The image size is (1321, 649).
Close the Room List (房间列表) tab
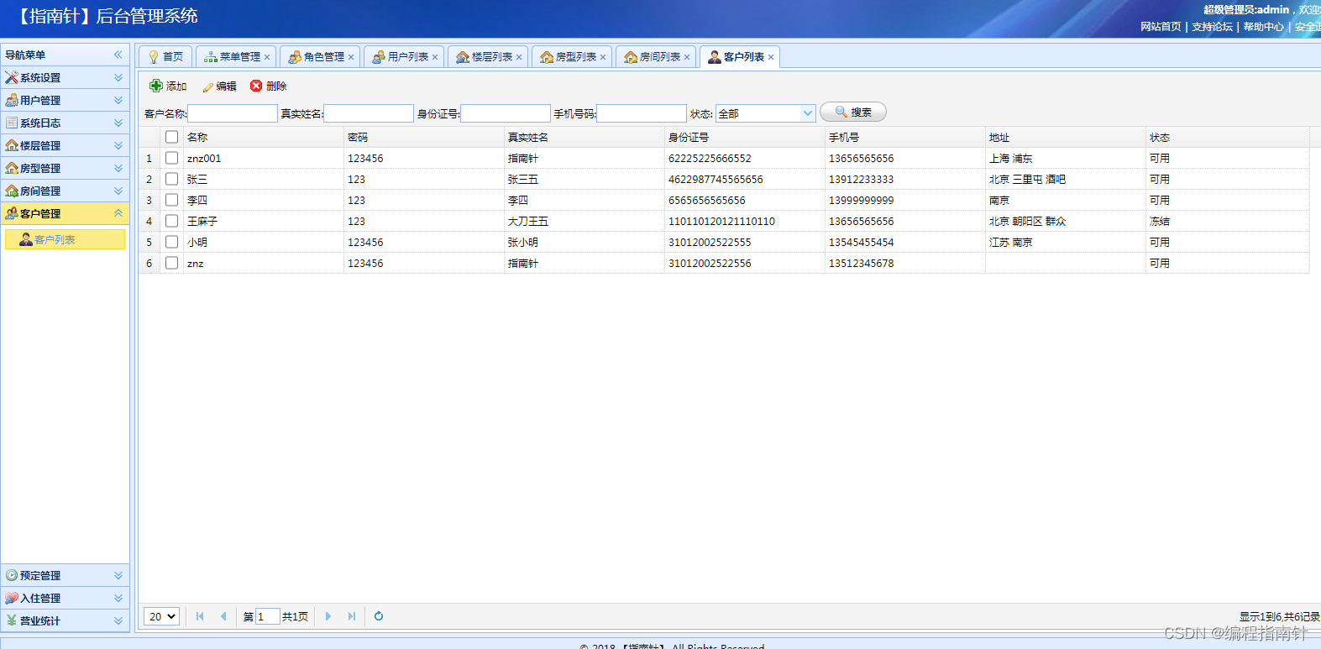687,57
